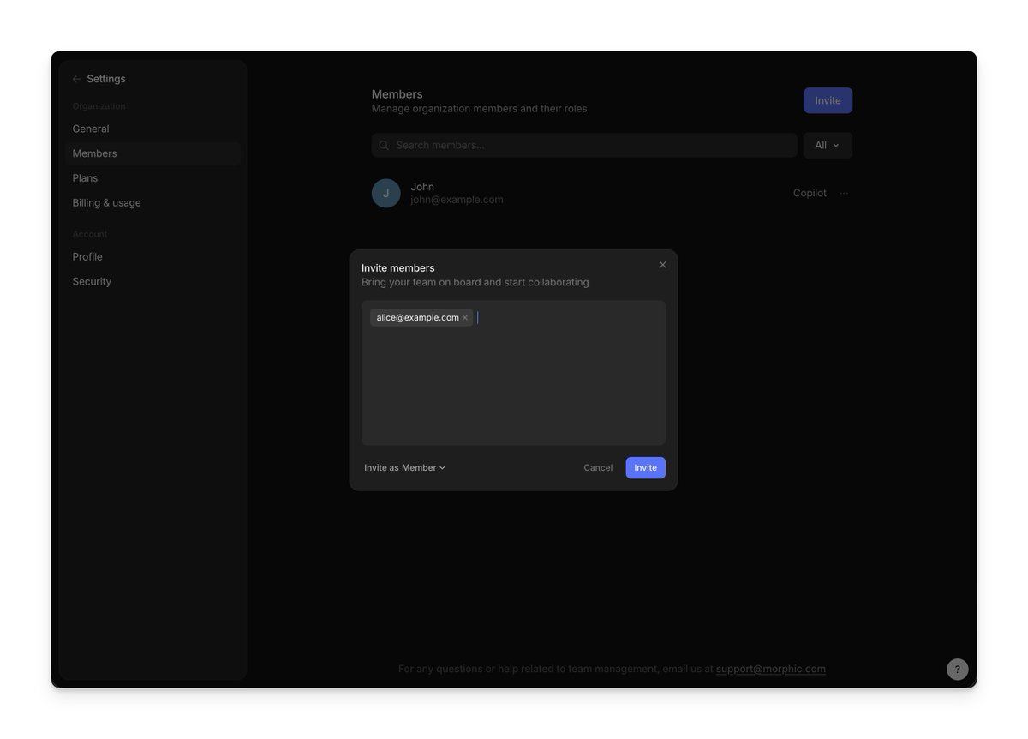
Task: Click the Invite button in the Members header
Action: click(828, 100)
